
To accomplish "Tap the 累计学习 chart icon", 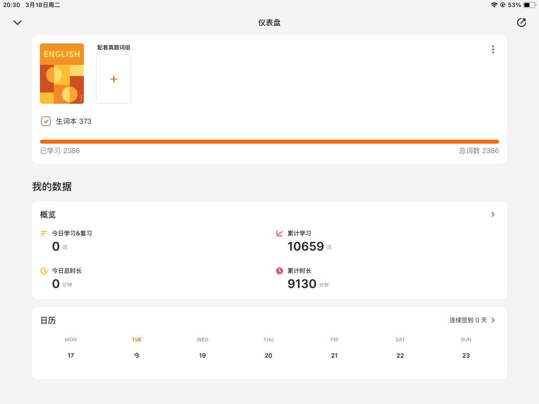I will (x=279, y=233).
